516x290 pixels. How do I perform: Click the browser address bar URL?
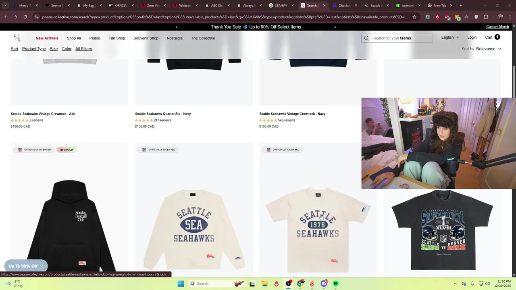225,17
